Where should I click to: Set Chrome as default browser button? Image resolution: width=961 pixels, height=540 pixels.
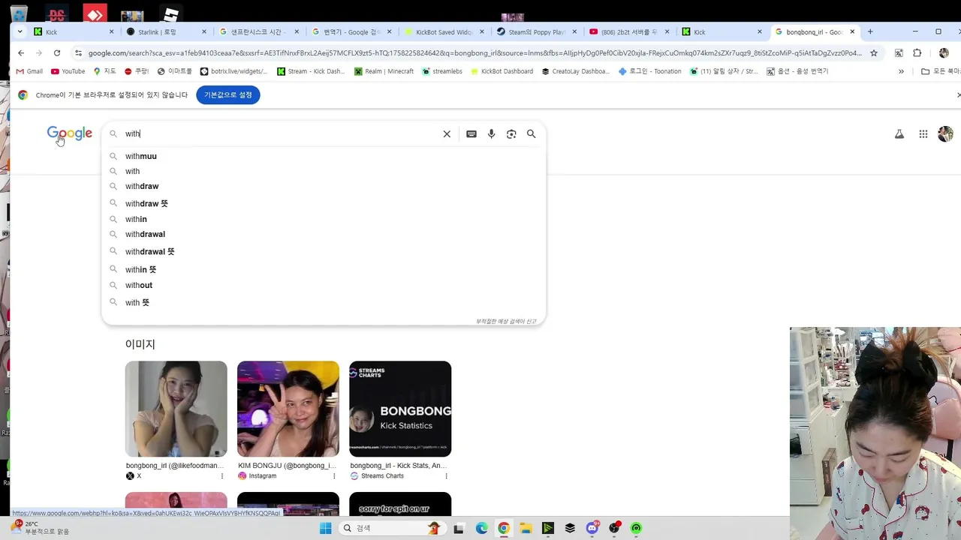click(228, 95)
